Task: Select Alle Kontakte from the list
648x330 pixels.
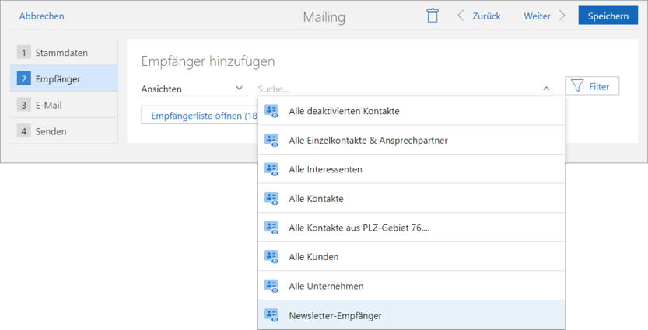Action: [316, 199]
